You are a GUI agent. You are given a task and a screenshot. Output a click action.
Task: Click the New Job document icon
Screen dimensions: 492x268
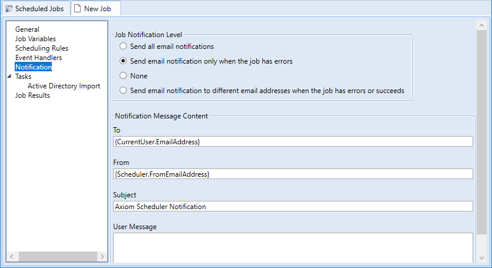pyautogui.click(x=77, y=9)
